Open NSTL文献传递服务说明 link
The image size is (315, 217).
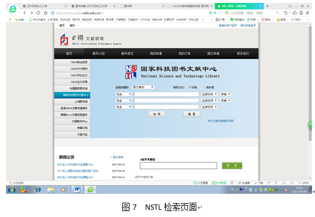220,121
